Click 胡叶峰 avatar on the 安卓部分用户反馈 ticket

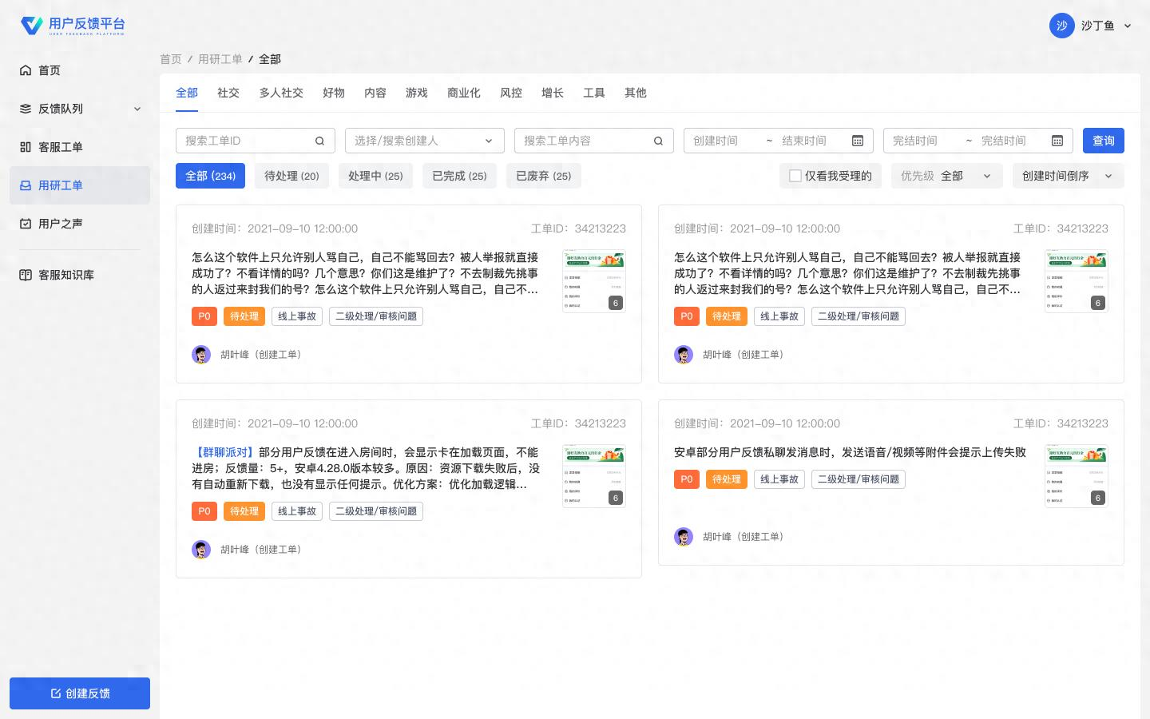(x=684, y=537)
